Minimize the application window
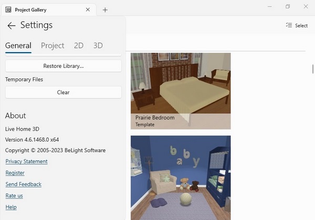Screen dimensions: 315x220 270,6
